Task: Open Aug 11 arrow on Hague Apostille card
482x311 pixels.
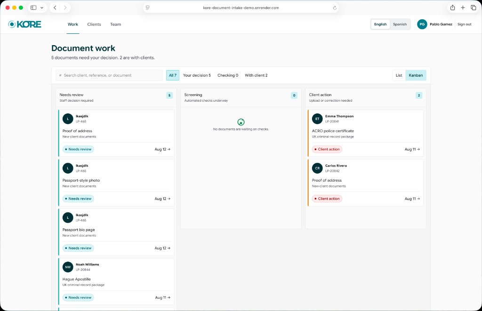Action: tap(162, 297)
